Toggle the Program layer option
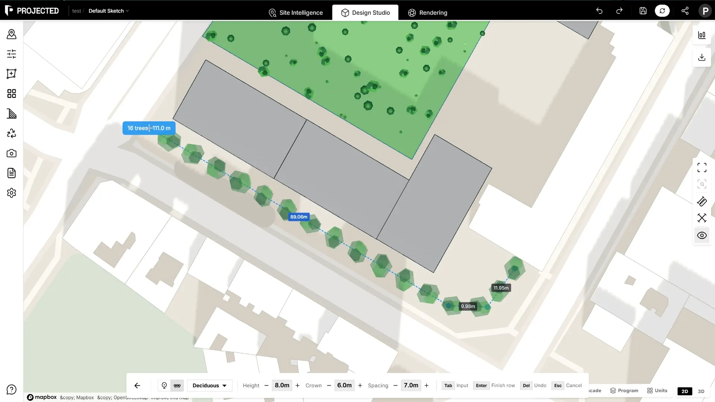The width and height of the screenshot is (715, 402). tap(624, 390)
